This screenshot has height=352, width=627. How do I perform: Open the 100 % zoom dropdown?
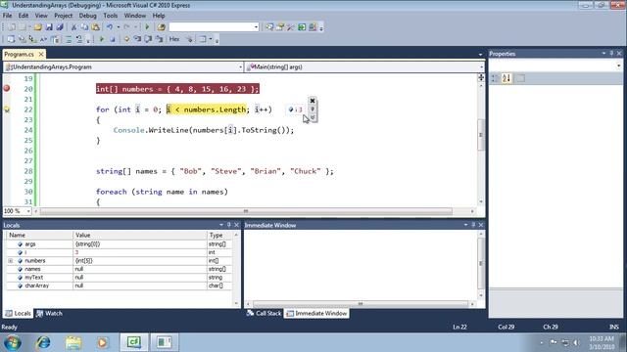[x=28, y=211]
